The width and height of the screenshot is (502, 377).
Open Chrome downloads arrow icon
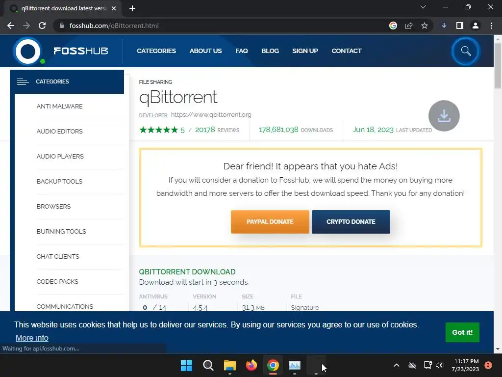tap(444, 26)
